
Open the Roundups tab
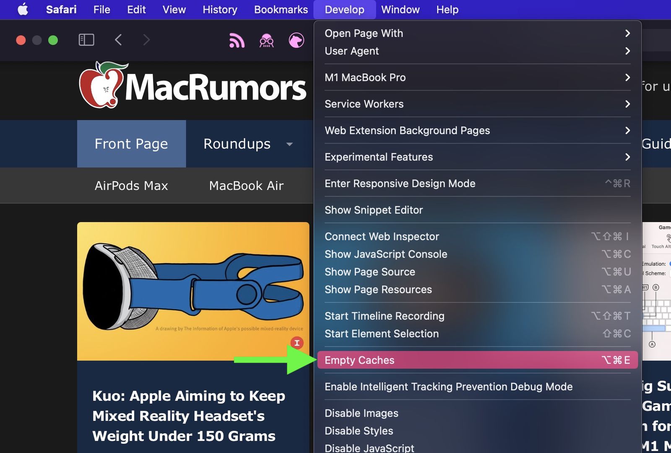pos(237,144)
